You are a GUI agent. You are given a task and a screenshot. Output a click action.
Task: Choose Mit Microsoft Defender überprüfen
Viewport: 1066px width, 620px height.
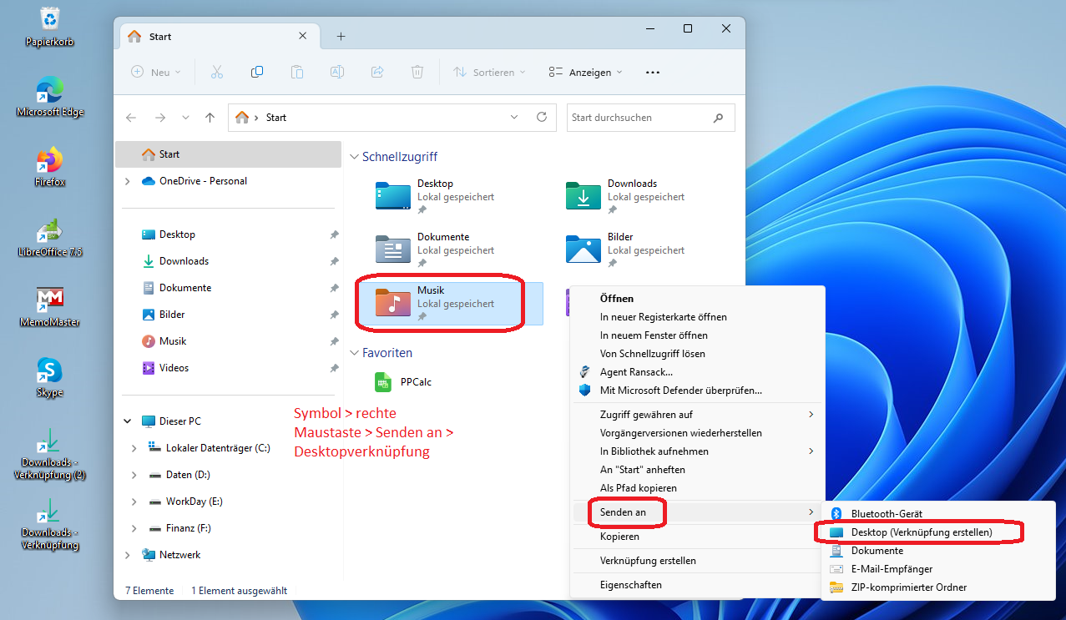696,391
